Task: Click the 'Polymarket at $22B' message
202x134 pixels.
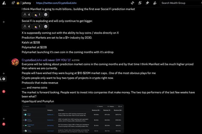Action: pyautogui.click(x=34, y=47)
